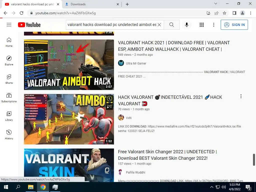View site info via lock icon
The image size is (256, 192).
[x=31, y=13]
